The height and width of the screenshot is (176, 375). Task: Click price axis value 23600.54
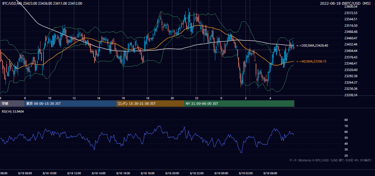click(x=351, y=6)
